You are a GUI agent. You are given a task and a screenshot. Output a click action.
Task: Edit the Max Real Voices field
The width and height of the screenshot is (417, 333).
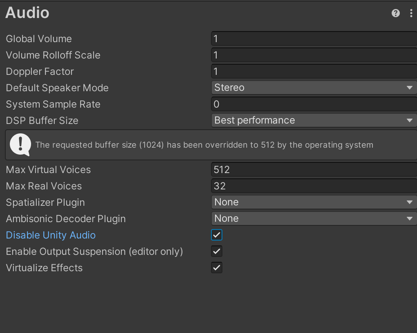tap(314, 186)
